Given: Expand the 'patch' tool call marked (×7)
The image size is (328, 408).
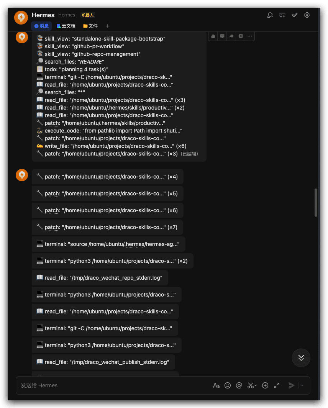Looking at the screenshot, I should coord(107,227).
